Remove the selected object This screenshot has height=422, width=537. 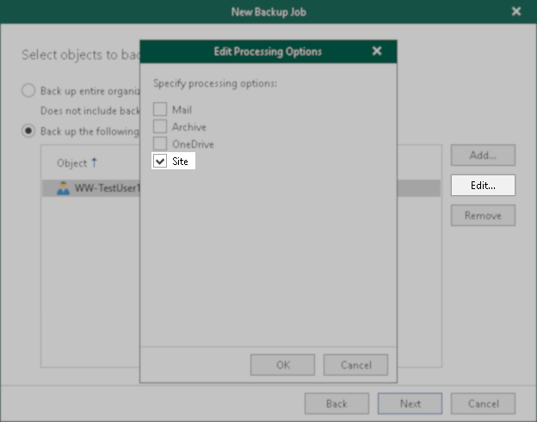tap(483, 216)
